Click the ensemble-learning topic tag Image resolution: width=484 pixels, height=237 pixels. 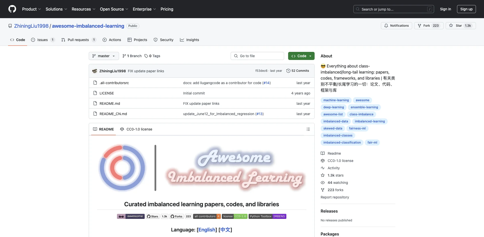[364, 107]
